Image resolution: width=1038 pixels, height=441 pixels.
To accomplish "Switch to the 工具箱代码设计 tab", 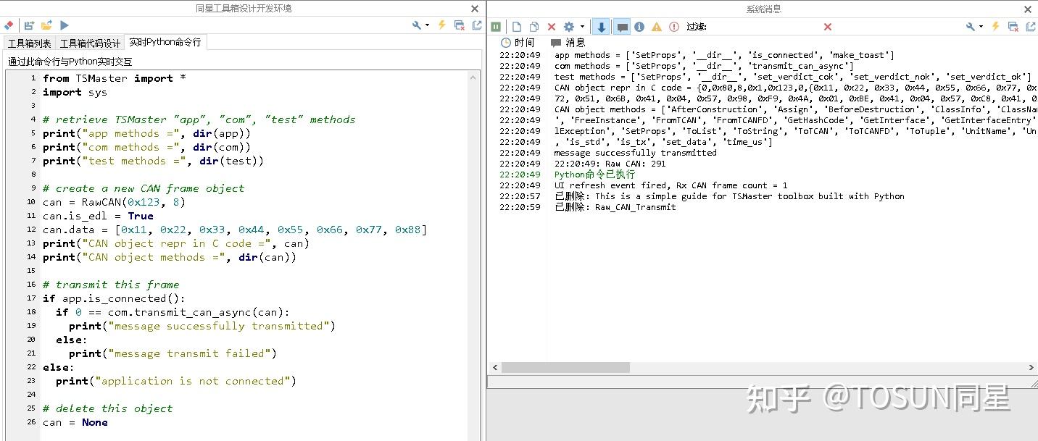I will [90, 43].
